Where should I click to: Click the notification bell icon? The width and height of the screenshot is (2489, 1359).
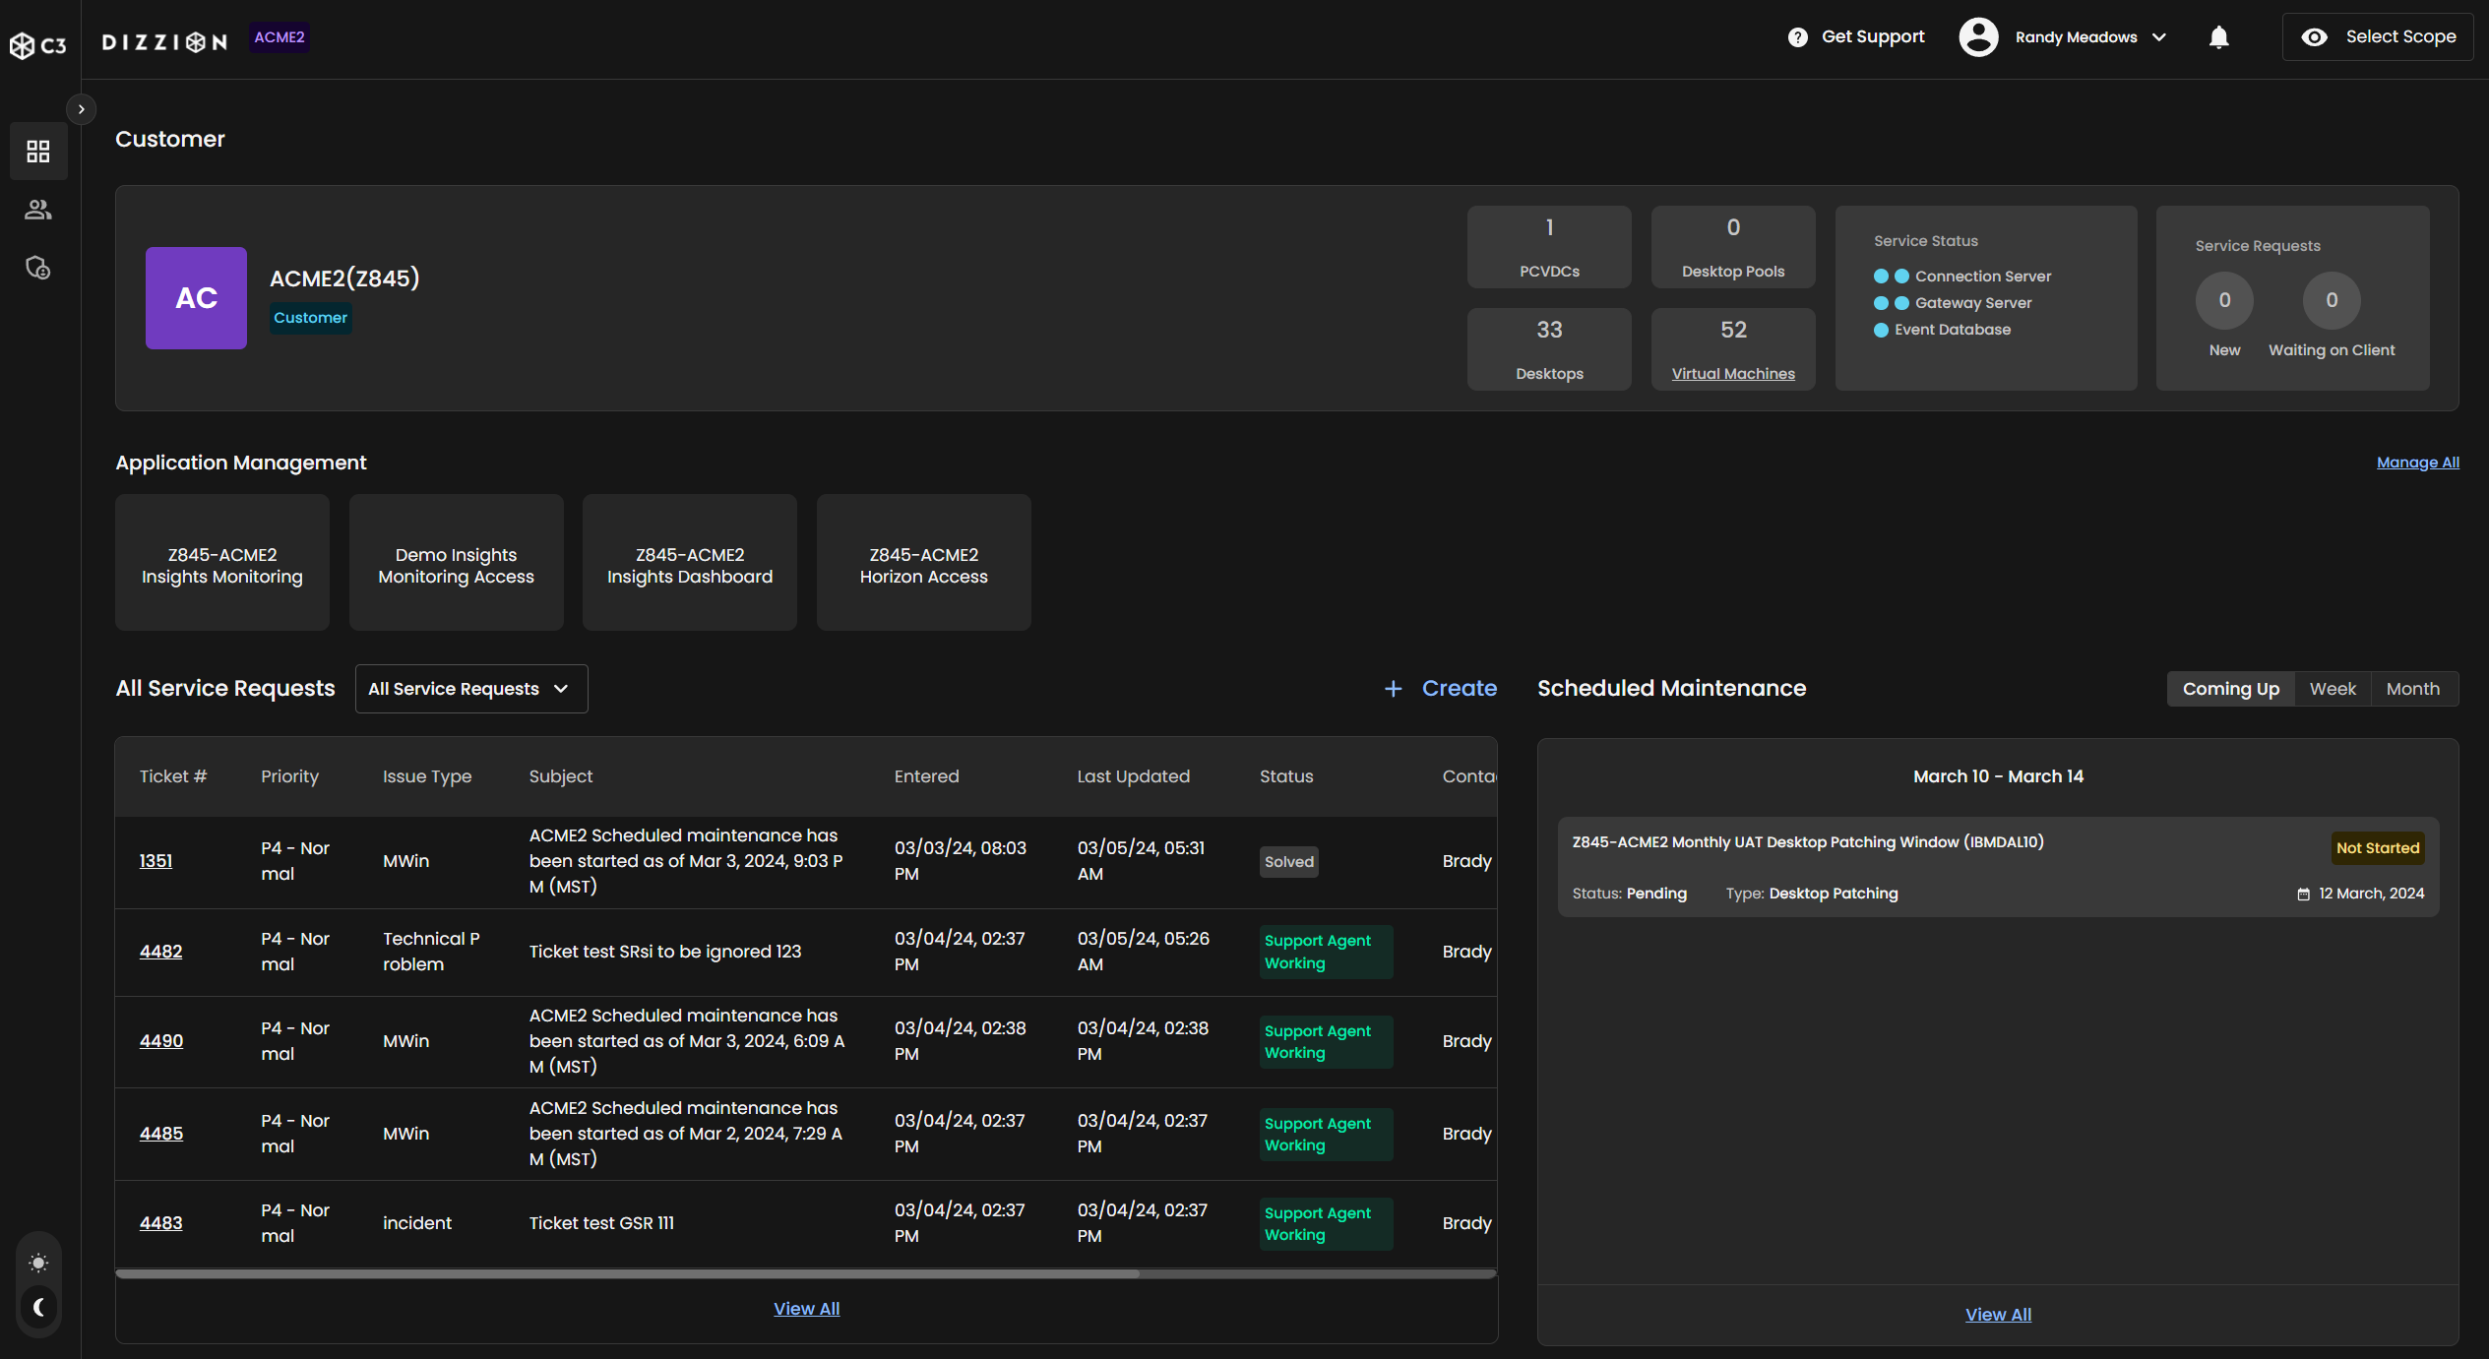point(2218,37)
